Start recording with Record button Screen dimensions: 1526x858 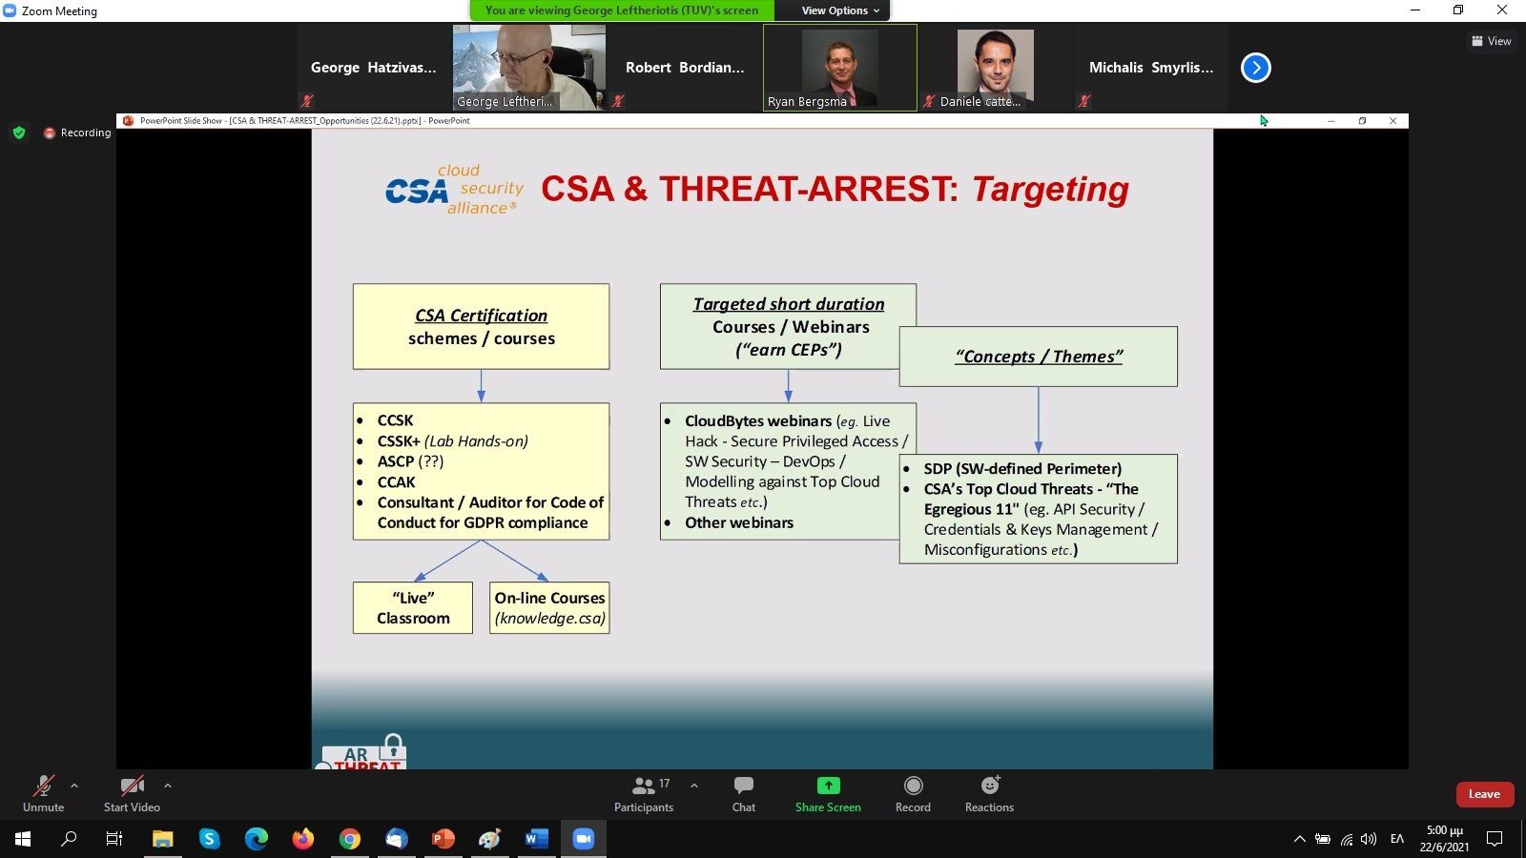[913, 793]
